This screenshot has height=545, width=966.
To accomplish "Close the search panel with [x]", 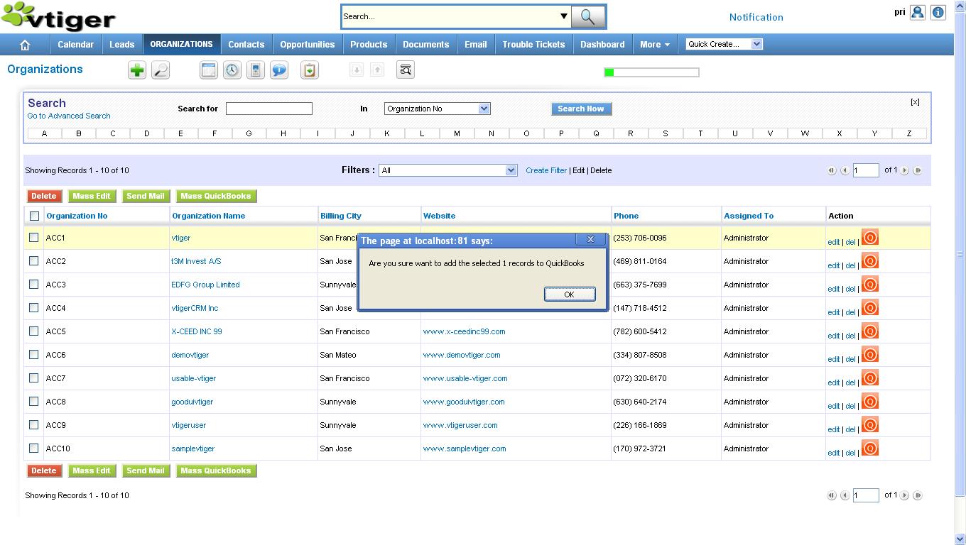I will click(915, 102).
